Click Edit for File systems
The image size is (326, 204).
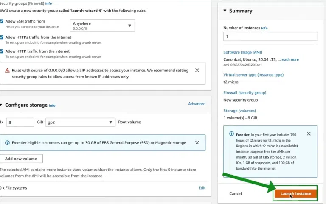pyautogui.click(x=202, y=188)
